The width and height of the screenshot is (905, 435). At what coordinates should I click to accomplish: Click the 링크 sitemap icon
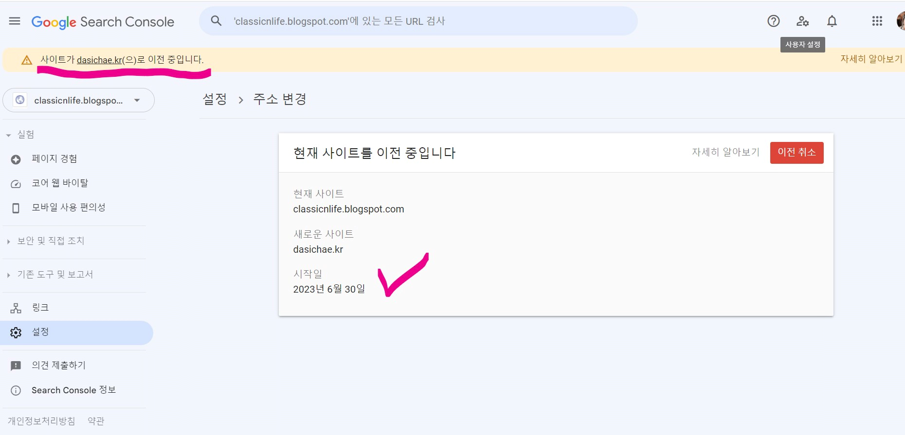pos(16,308)
